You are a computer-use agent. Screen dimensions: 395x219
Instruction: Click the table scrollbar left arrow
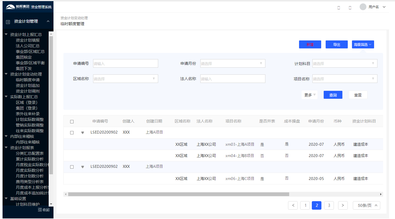pos(66,194)
